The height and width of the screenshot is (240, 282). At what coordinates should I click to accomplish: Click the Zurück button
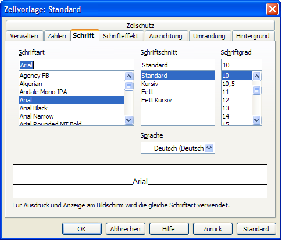coord(213,229)
